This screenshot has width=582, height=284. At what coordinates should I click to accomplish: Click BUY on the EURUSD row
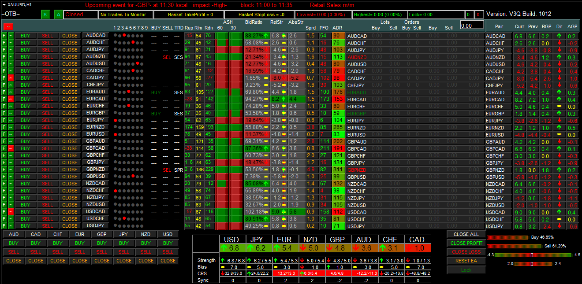coord(26,134)
